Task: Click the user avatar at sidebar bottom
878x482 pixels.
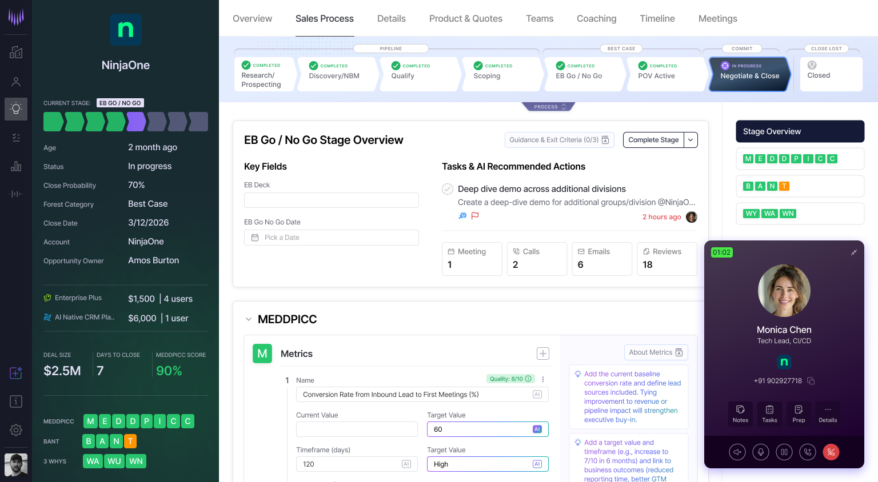Action: (x=16, y=465)
